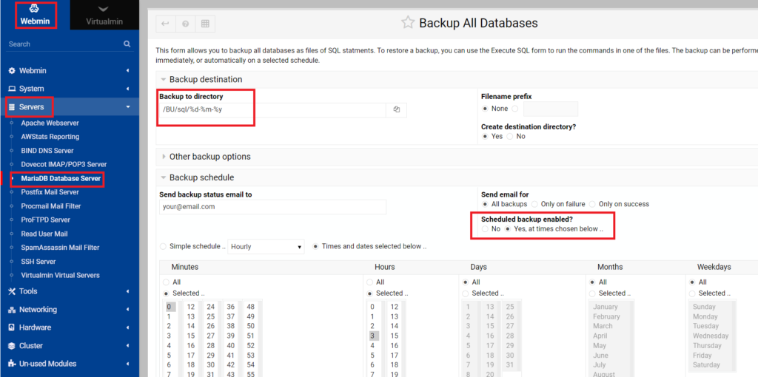Select Yes for Create destination directory

tap(485, 137)
